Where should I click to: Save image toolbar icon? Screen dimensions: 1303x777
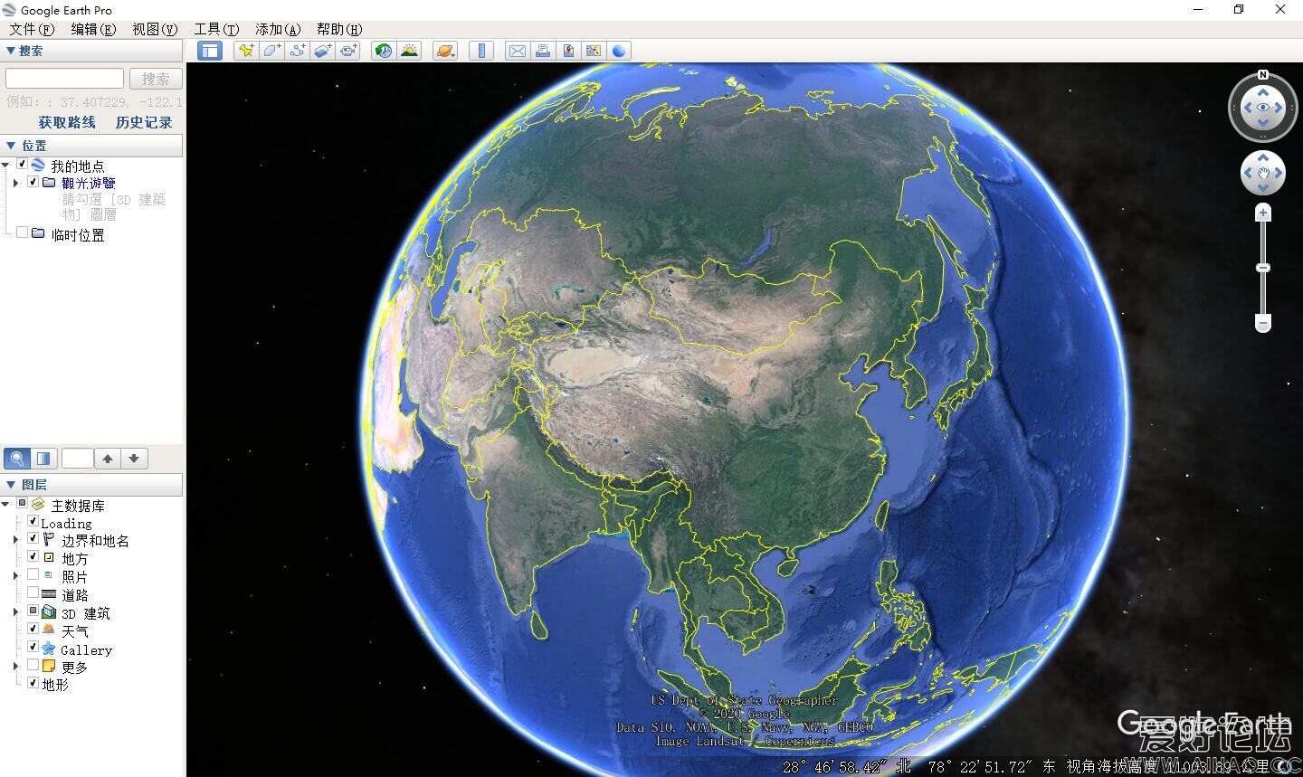click(568, 51)
